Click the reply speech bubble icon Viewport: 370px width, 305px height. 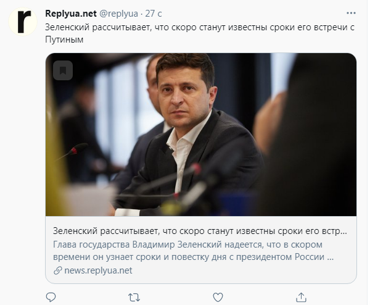click(51, 297)
